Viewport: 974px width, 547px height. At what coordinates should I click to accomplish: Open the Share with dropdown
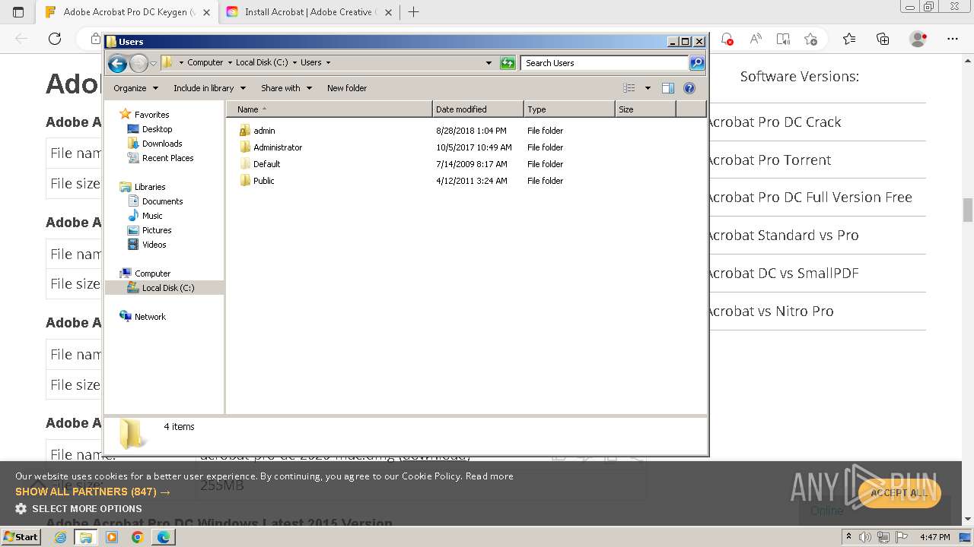tap(286, 88)
